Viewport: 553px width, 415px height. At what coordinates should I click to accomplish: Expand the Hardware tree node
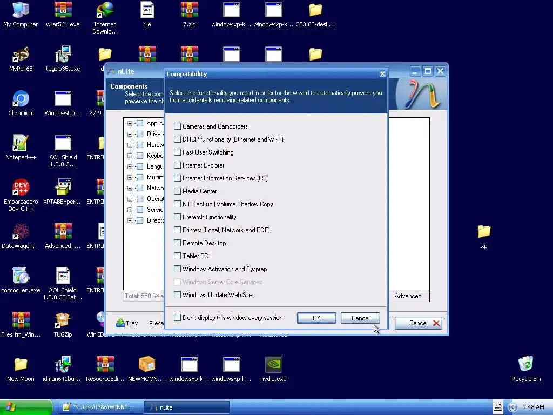[130, 145]
